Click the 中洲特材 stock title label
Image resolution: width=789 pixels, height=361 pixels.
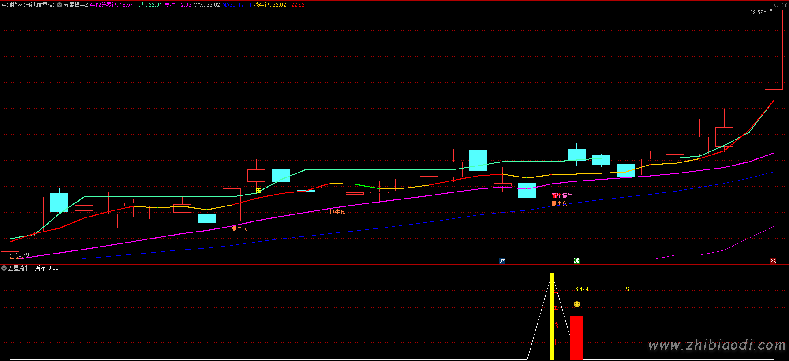click(x=28, y=5)
